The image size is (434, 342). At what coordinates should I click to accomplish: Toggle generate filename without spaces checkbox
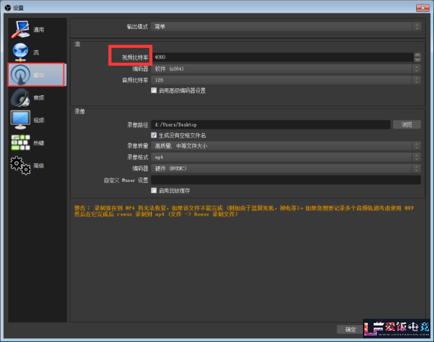154,135
